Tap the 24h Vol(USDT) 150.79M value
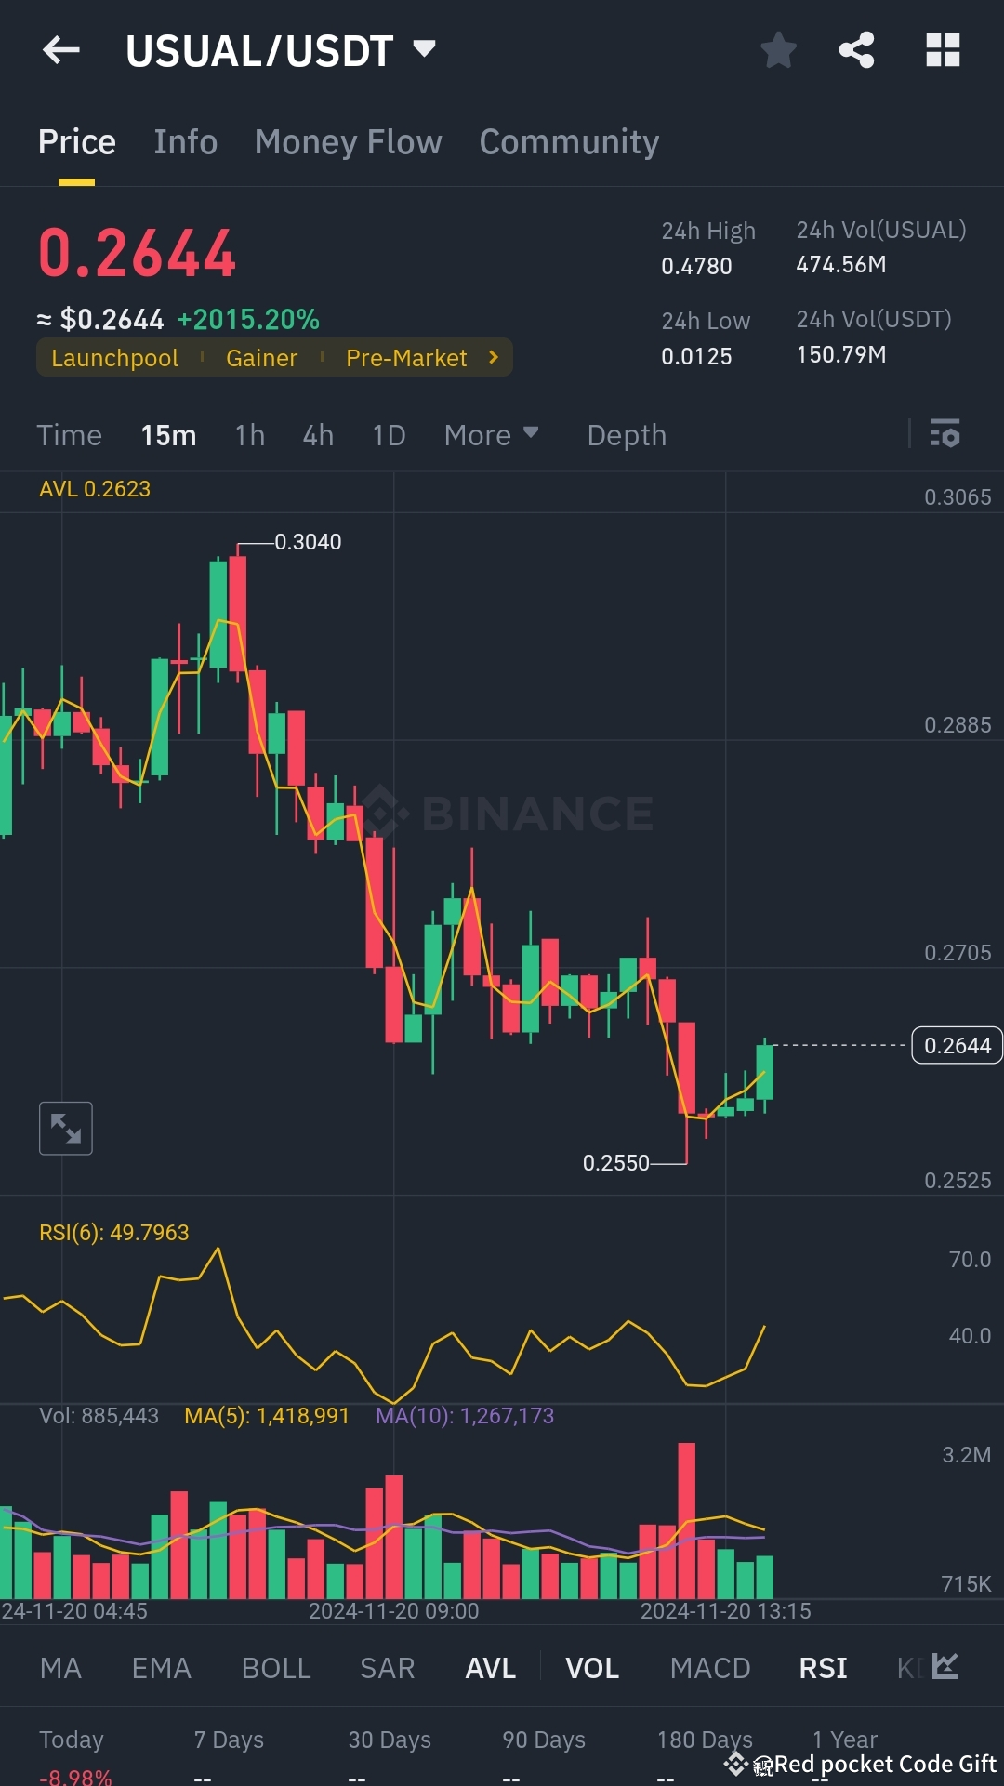The width and height of the screenshot is (1004, 1786). (840, 354)
